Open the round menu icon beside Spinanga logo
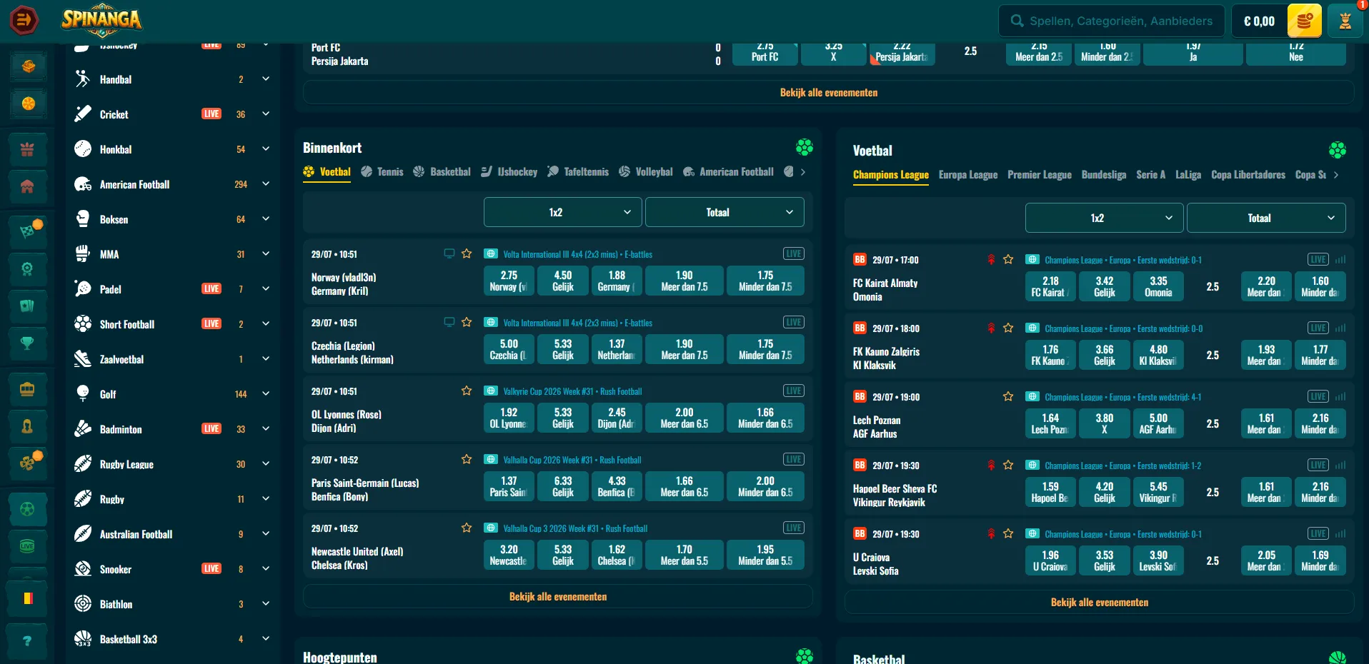This screenshot has width=1369, height=664. pyautogui.click(x=24, y=20)
